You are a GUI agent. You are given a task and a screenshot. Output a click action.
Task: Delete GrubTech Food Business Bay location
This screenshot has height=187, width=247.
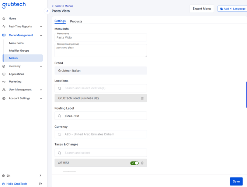pos(142,98)
